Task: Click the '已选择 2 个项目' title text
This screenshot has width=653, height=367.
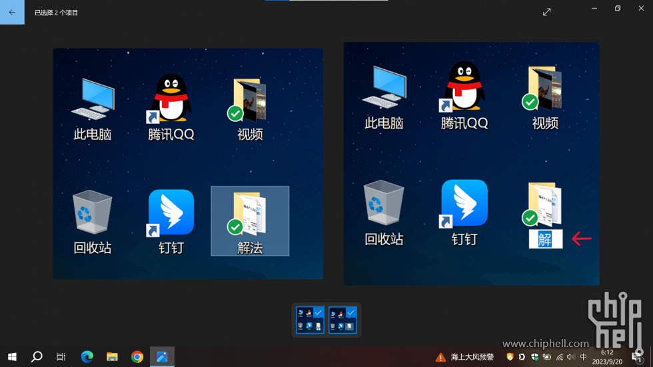Action: tap(56, 13)
